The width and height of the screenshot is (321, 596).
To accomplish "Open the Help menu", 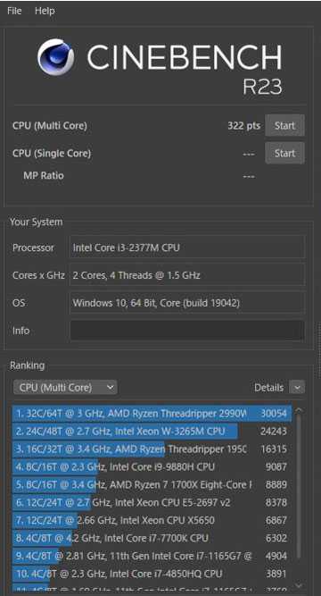I will (45, 11).
